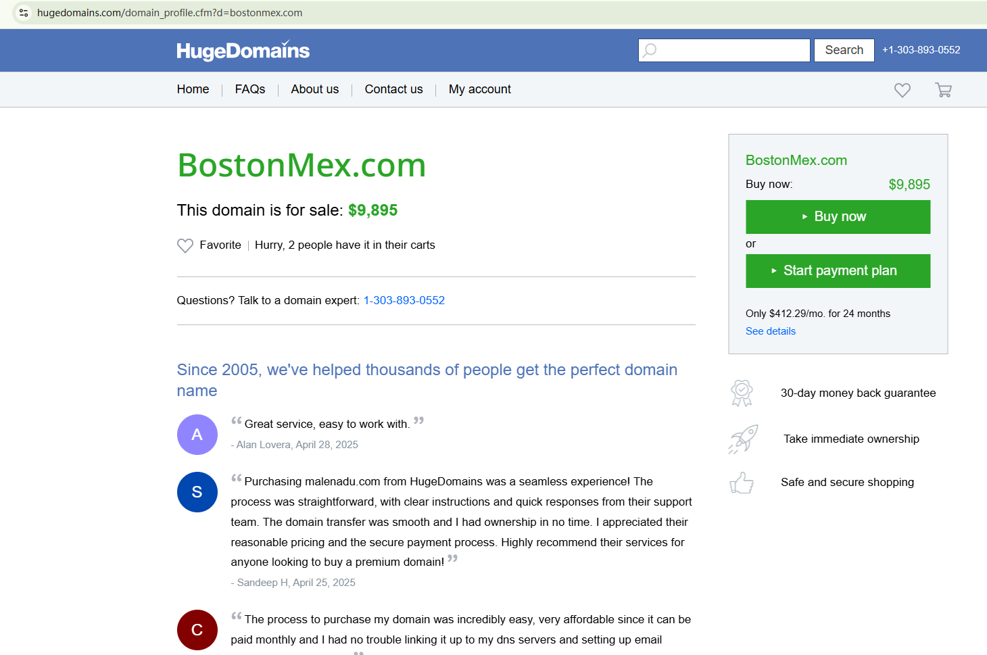
Task: Click the thumbs-up secure shopping icon
Action: click(x=742, y=483)
